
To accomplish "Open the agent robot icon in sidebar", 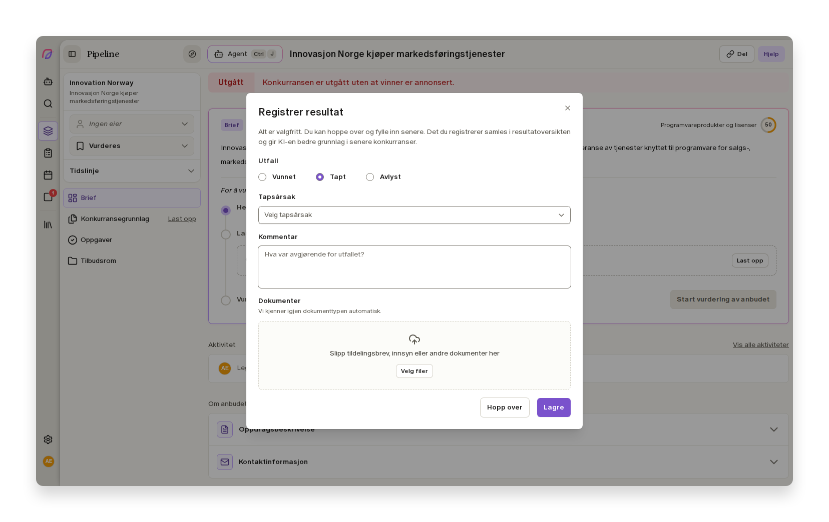I will pos(48,81).
